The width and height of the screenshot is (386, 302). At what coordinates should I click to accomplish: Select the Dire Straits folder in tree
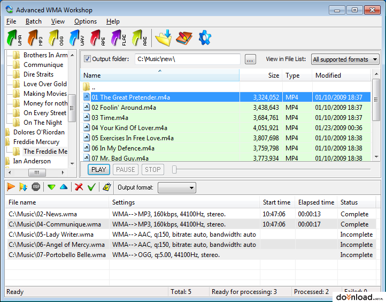pyautogui.click(x=38, y=74)
